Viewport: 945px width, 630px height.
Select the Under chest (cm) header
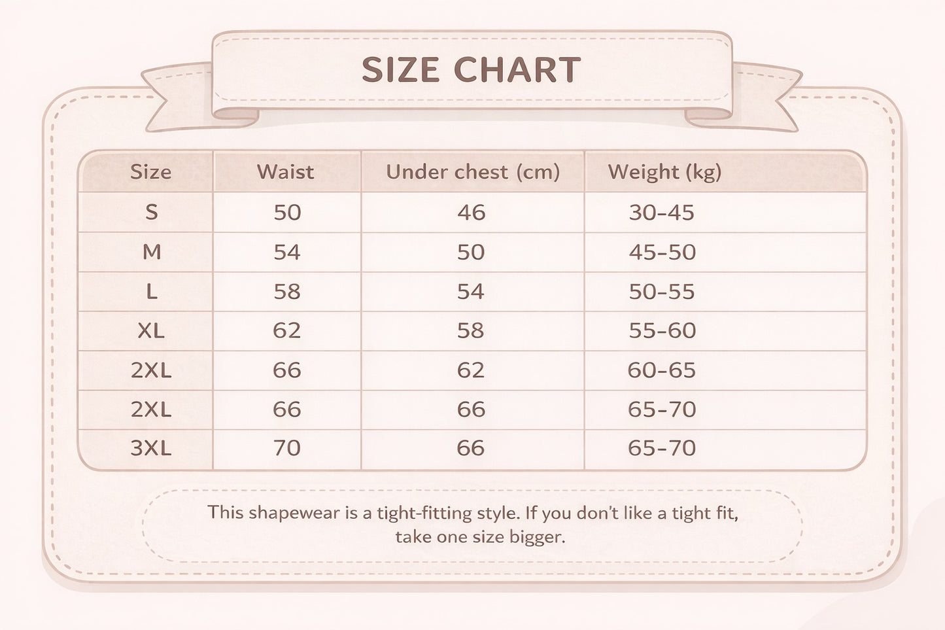(x=472, y=172)
